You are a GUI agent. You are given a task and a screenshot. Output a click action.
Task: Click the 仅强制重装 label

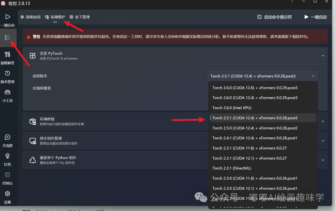click(x=42, y=88)
